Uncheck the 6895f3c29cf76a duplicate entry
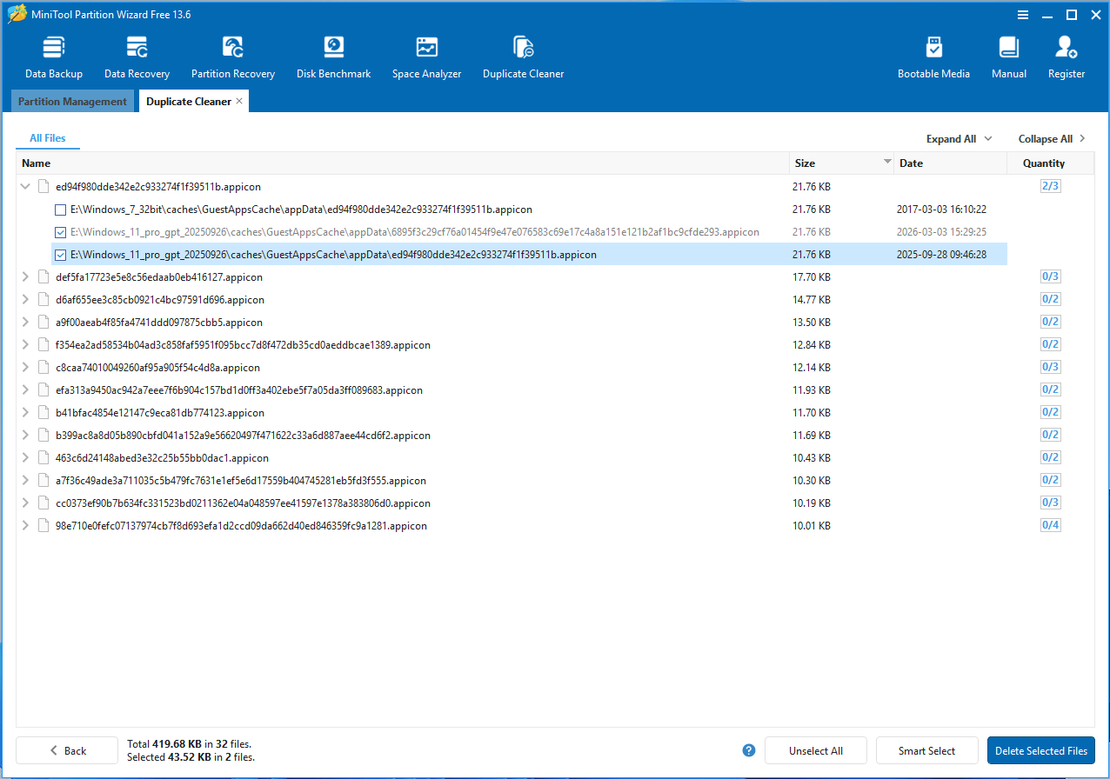The image size is (1110, 779). click(60, 231)
